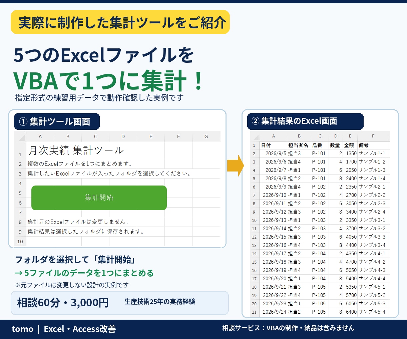Select the 金額 header cell
Viewport: 407px width, 339px height.
(350, 145)
